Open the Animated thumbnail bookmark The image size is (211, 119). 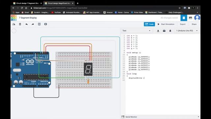click(72, 13)
